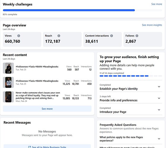This screenshot has width=166, height=148.
Task: Expand the policies FAQ question chevron
Action: 159,139
